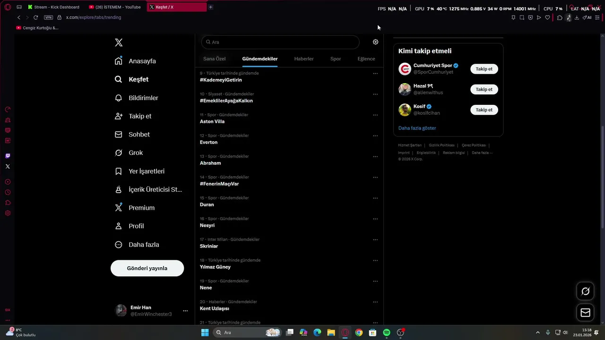Open more options for Abraham trend

point(375,157)
